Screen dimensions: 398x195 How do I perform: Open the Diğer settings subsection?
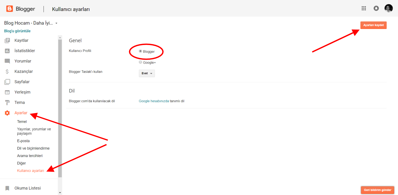click(22, 163)
